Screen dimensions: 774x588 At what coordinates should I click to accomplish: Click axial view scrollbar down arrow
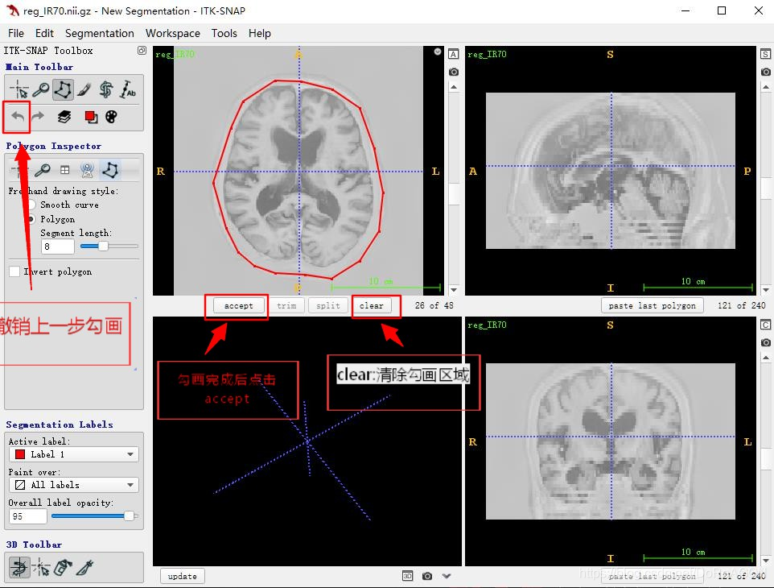tap(454, 289)
